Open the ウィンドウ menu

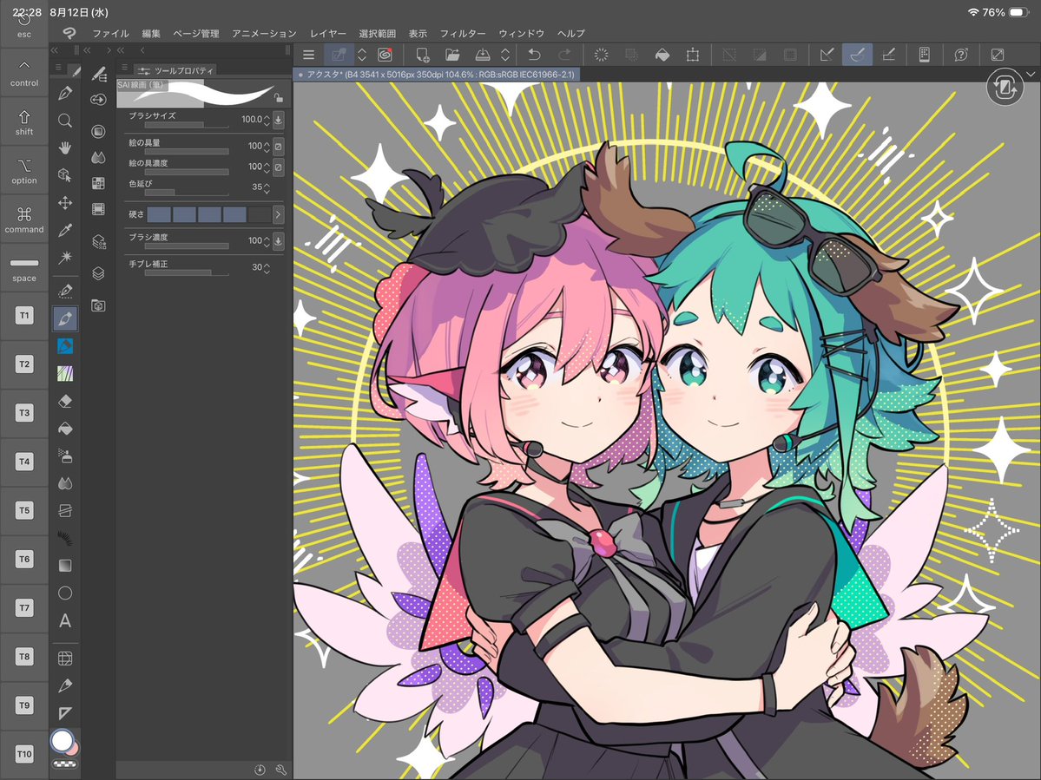click(x=522, y=33)
